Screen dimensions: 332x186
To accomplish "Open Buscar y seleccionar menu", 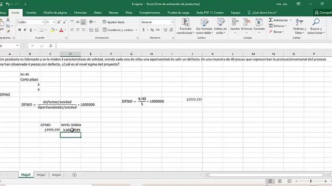I will pos(316,26).
